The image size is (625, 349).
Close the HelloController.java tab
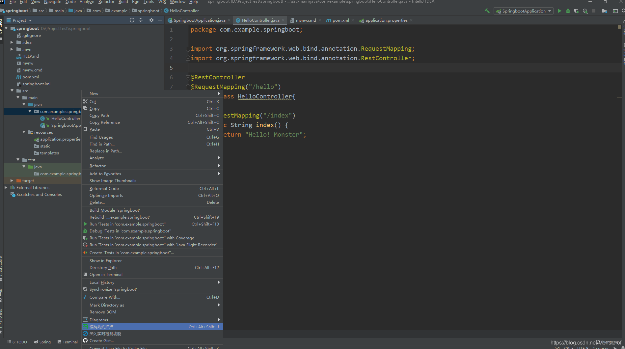[283, 20]
